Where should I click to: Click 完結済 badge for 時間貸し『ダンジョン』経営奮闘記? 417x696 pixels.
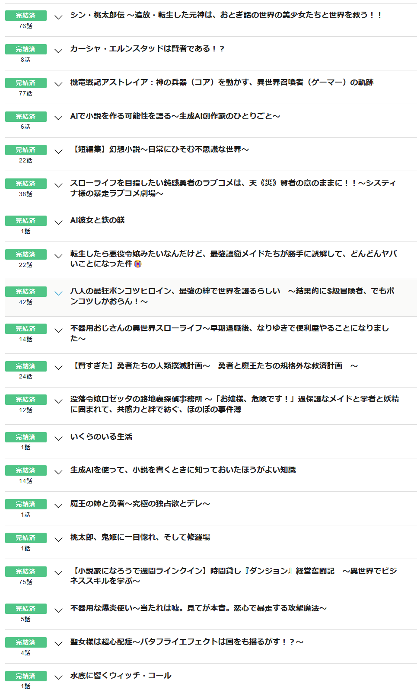[25, 572]
